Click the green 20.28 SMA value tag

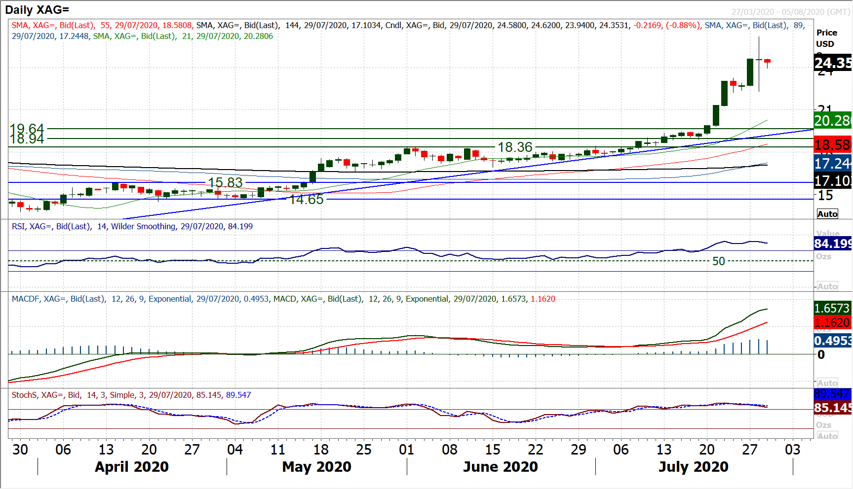(x=833, y=121)
